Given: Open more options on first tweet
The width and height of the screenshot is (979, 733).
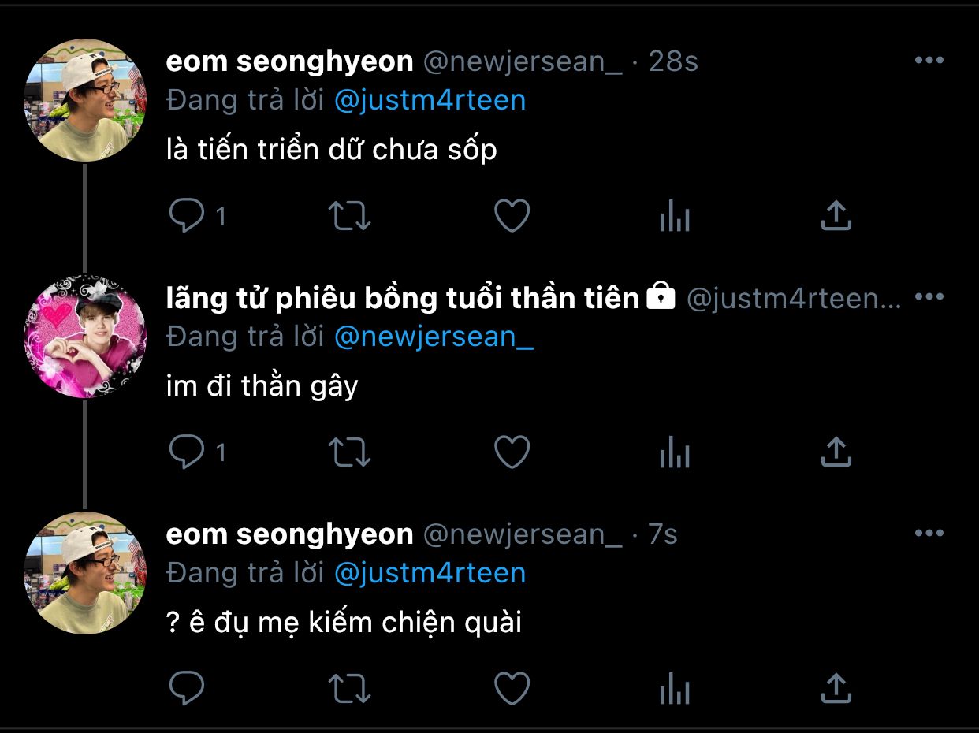Looking at the screenshot, I should point(929,61).
